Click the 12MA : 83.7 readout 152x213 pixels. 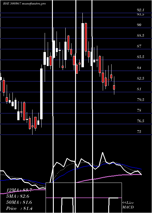[x=19, y=190]
